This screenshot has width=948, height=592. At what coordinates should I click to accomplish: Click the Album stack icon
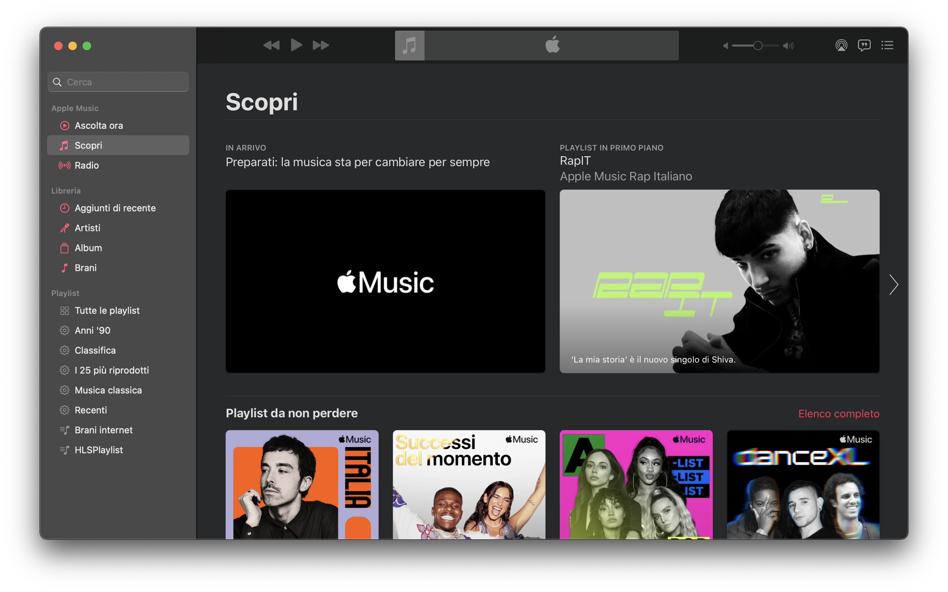coord(65,248)
